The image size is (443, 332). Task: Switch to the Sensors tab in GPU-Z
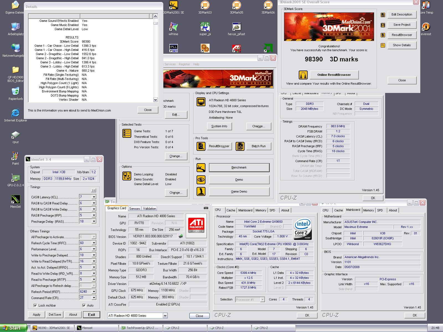(135, 209)
